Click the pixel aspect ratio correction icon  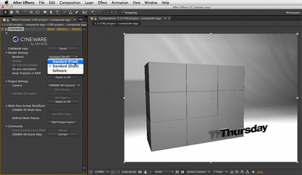(x=232, y=172)
